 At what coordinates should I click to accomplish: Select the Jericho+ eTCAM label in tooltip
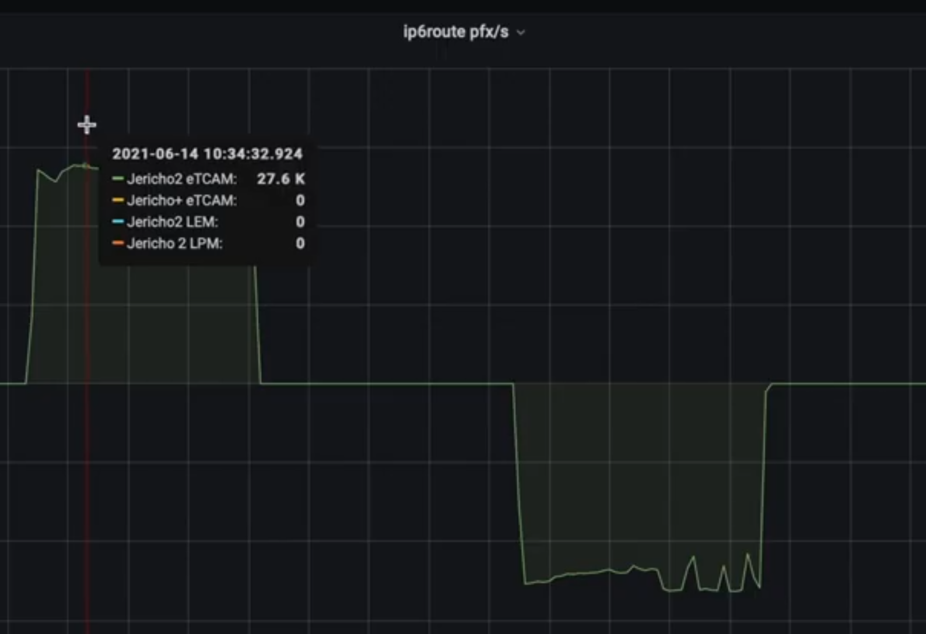pos(181,200)
